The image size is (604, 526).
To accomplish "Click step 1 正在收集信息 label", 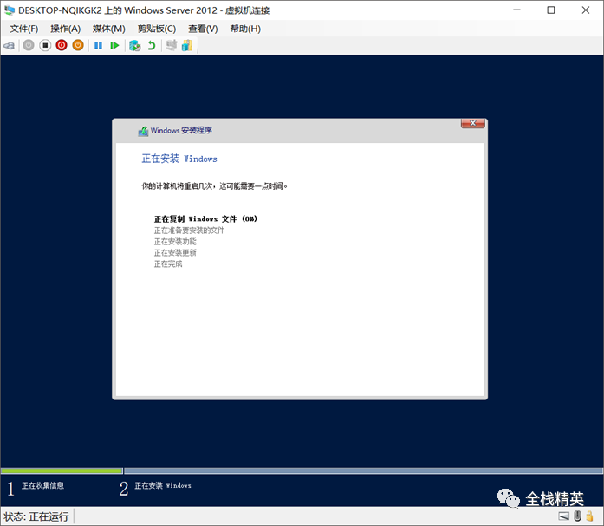I will coord(42,485).
